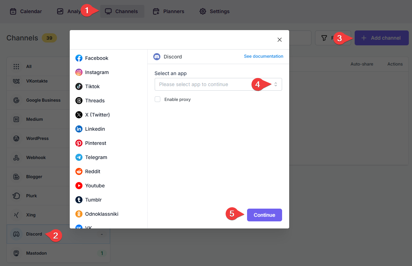The width and height of the screenshot is (412, 266).
Task: Select the Pinterest icon
Action: coord(79,143)
